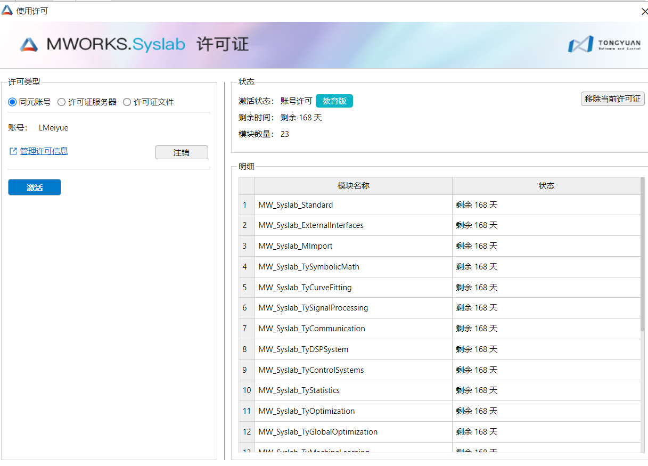Click the MWORKS.Syslab banner logo icon
The image size is (648, 466).
point(29,45)
